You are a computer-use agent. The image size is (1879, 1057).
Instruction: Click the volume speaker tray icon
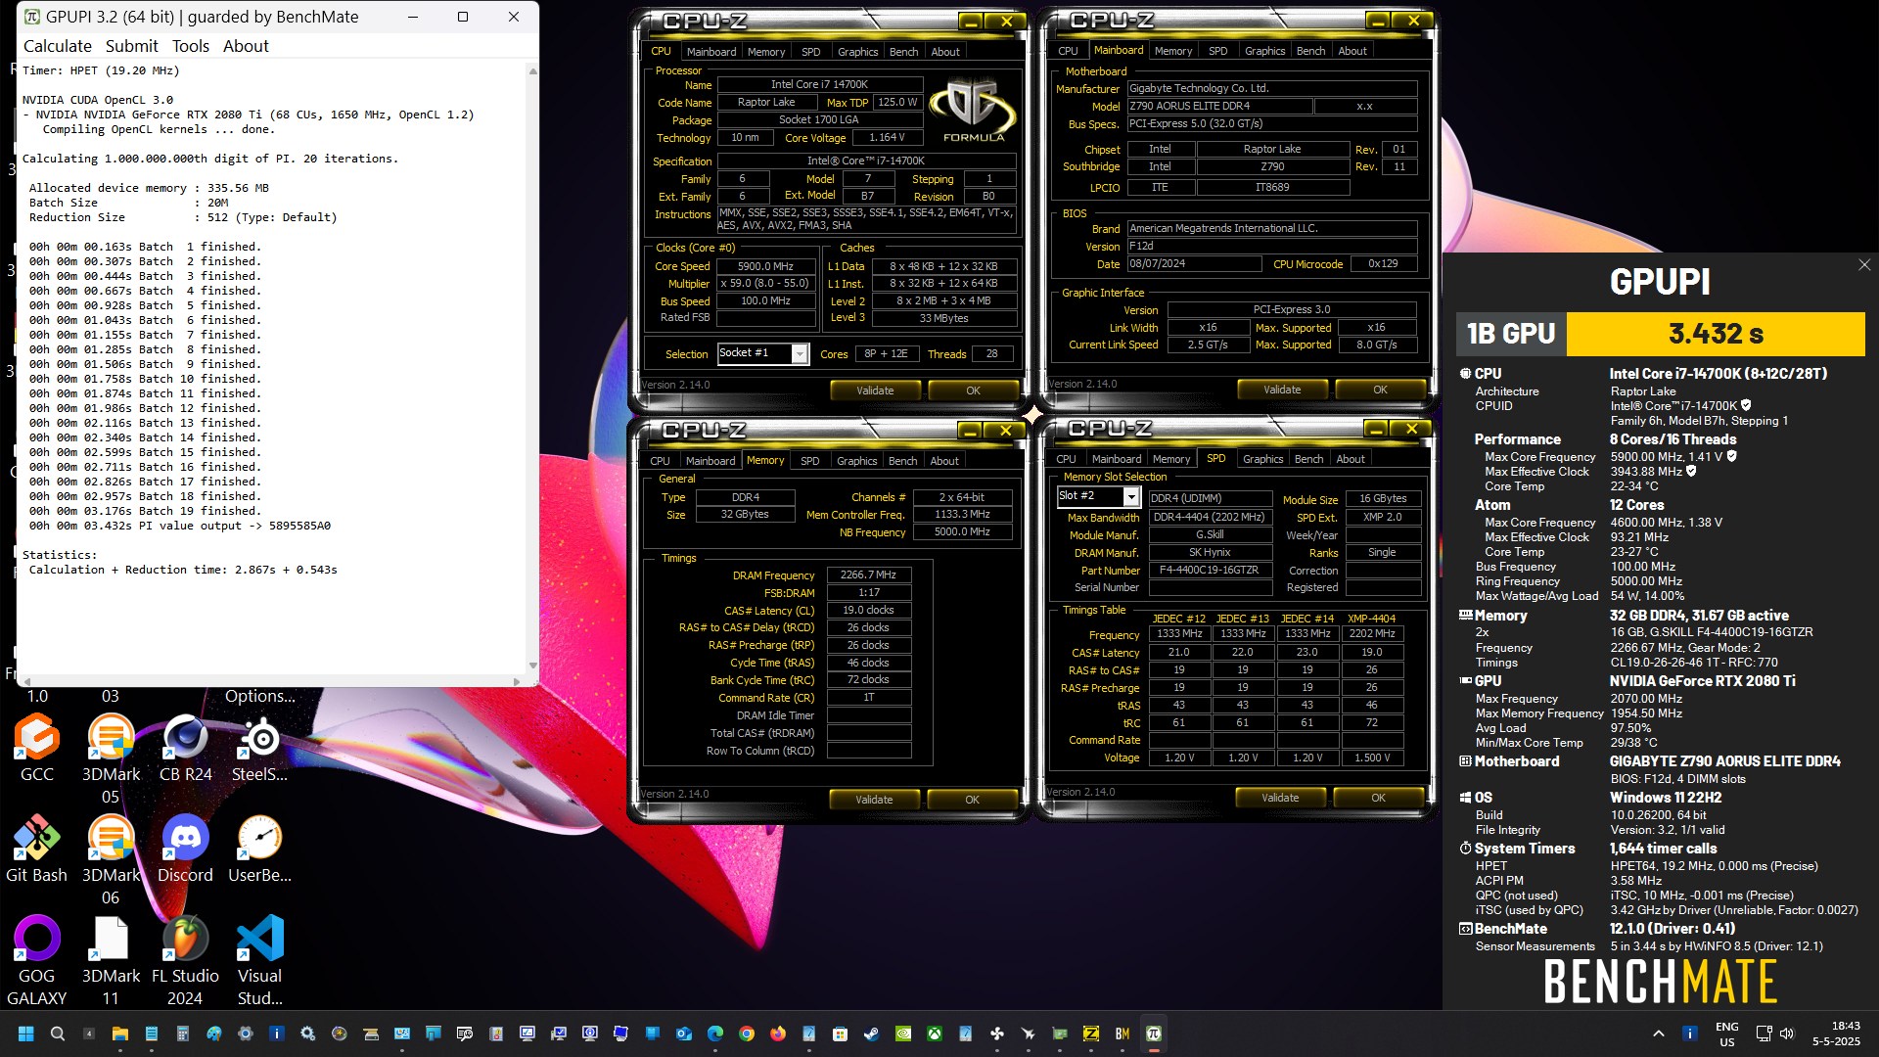coord(1787,1034)
